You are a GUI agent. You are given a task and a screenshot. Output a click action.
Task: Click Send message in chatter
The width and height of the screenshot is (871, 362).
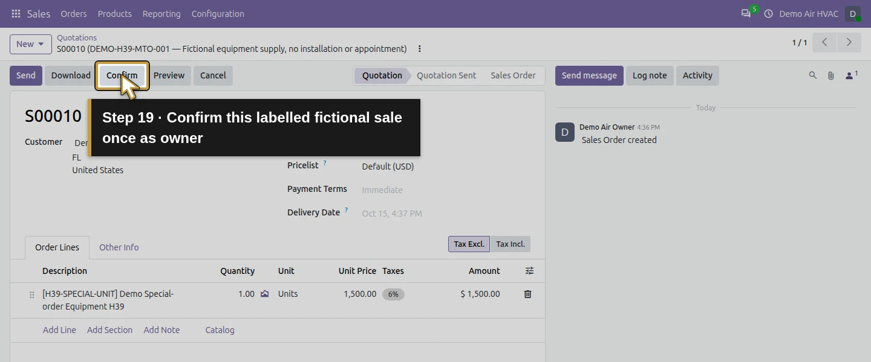click(x=589, y=75)
